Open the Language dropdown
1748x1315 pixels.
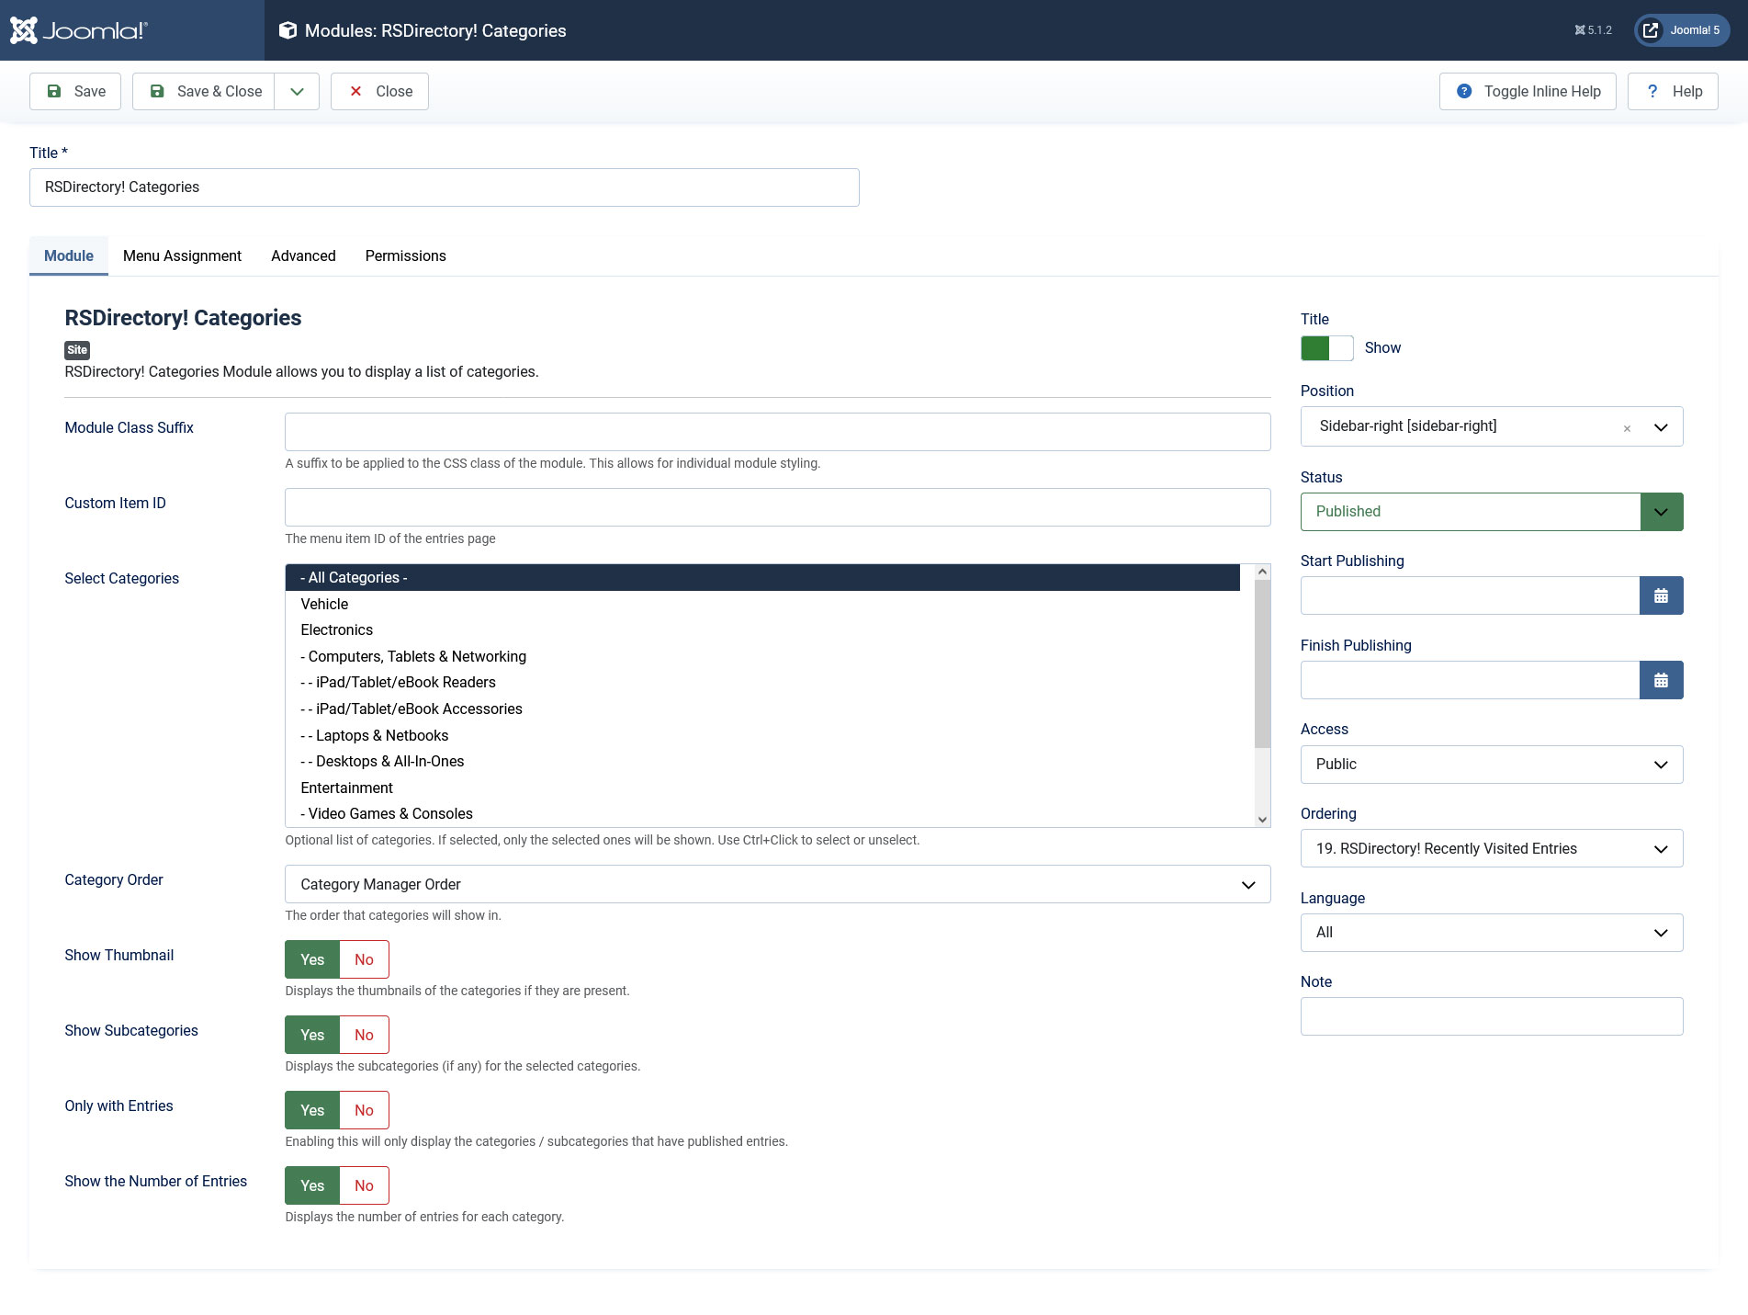[1492, 933]
